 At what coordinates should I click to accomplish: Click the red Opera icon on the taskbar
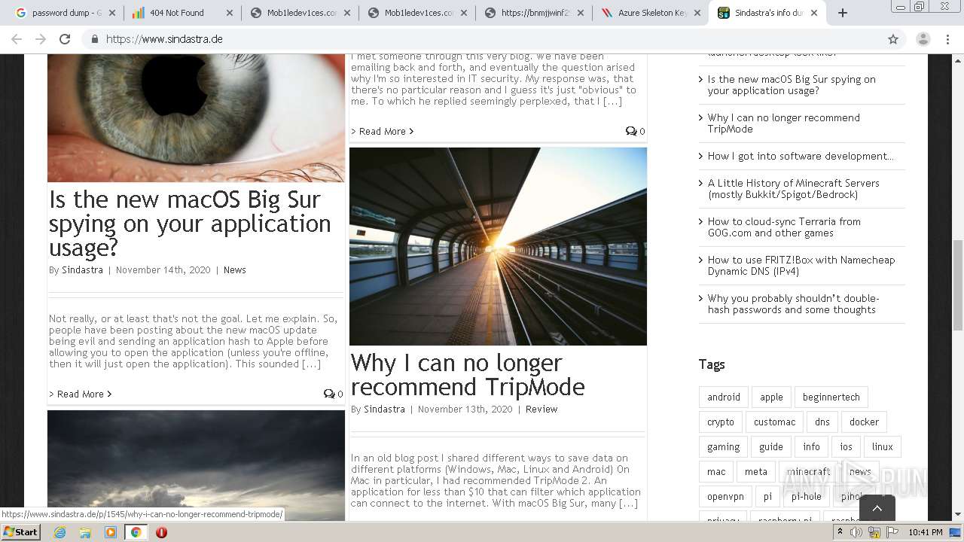161,531
